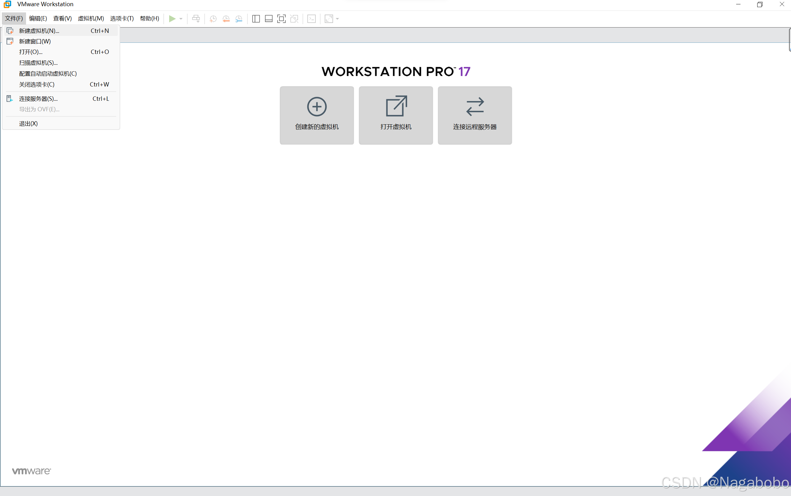Expand the stretch display dropdown arrow
This screenshot has height=496, width=791.
tap(337, 19)
